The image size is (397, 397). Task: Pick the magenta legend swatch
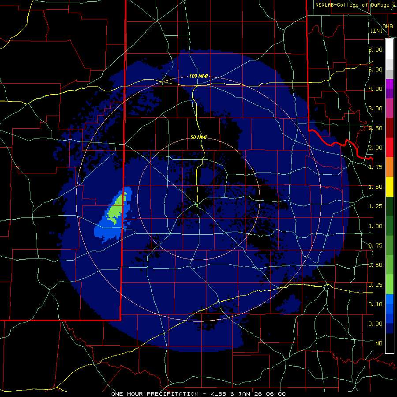pyautogui.click(x=390, y=84)
